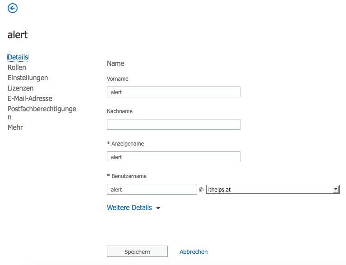The image size is (346, 265).
Task: Click the Nachname label
Action: click(120, 111)
